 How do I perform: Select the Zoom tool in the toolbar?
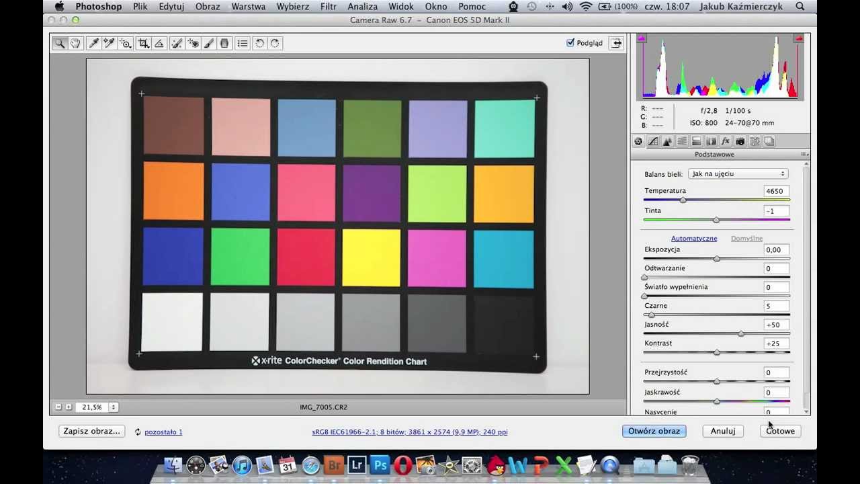[60, 43]
